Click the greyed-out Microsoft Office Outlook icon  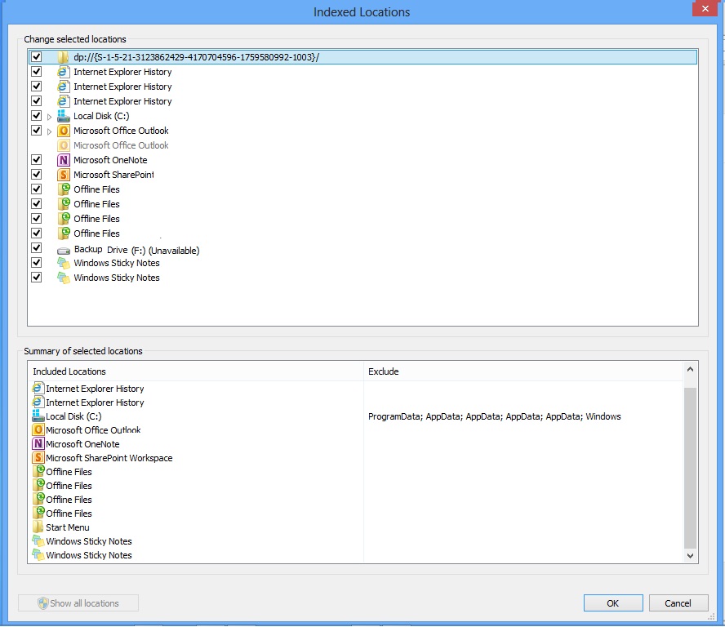pos(64,145)
